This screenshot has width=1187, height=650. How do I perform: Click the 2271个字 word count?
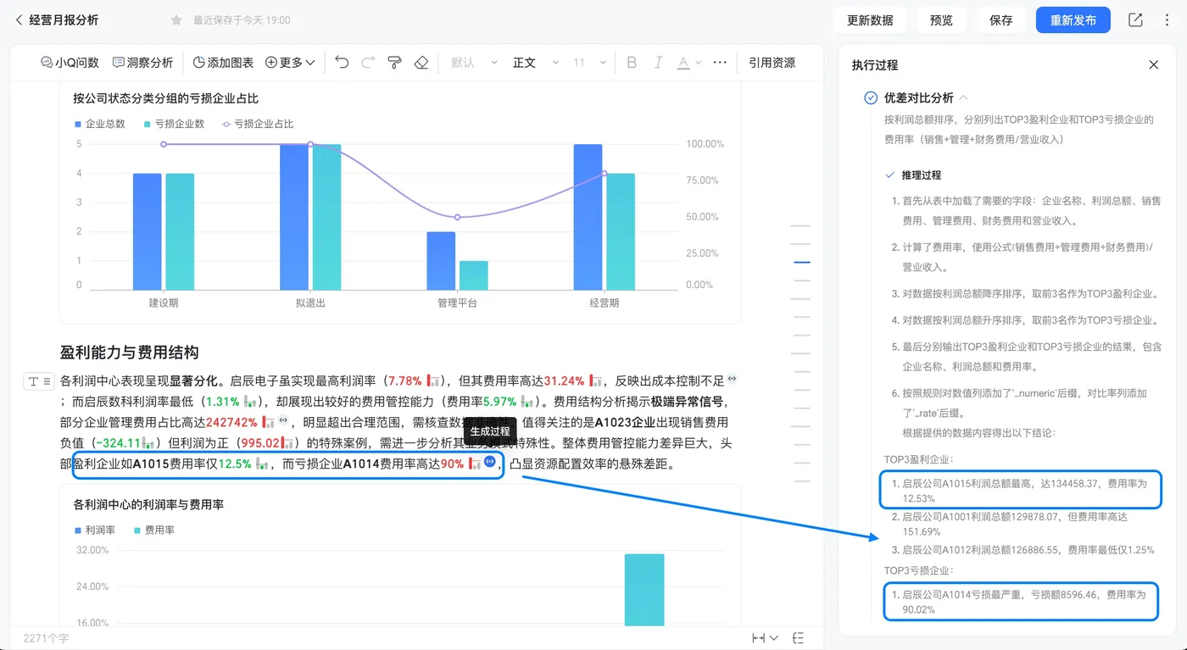(x=47, y=638)
